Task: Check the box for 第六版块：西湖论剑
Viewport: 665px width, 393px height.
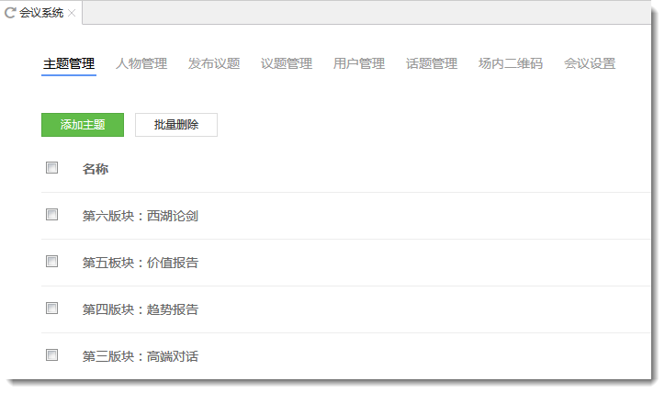Action: pos(52,215)
